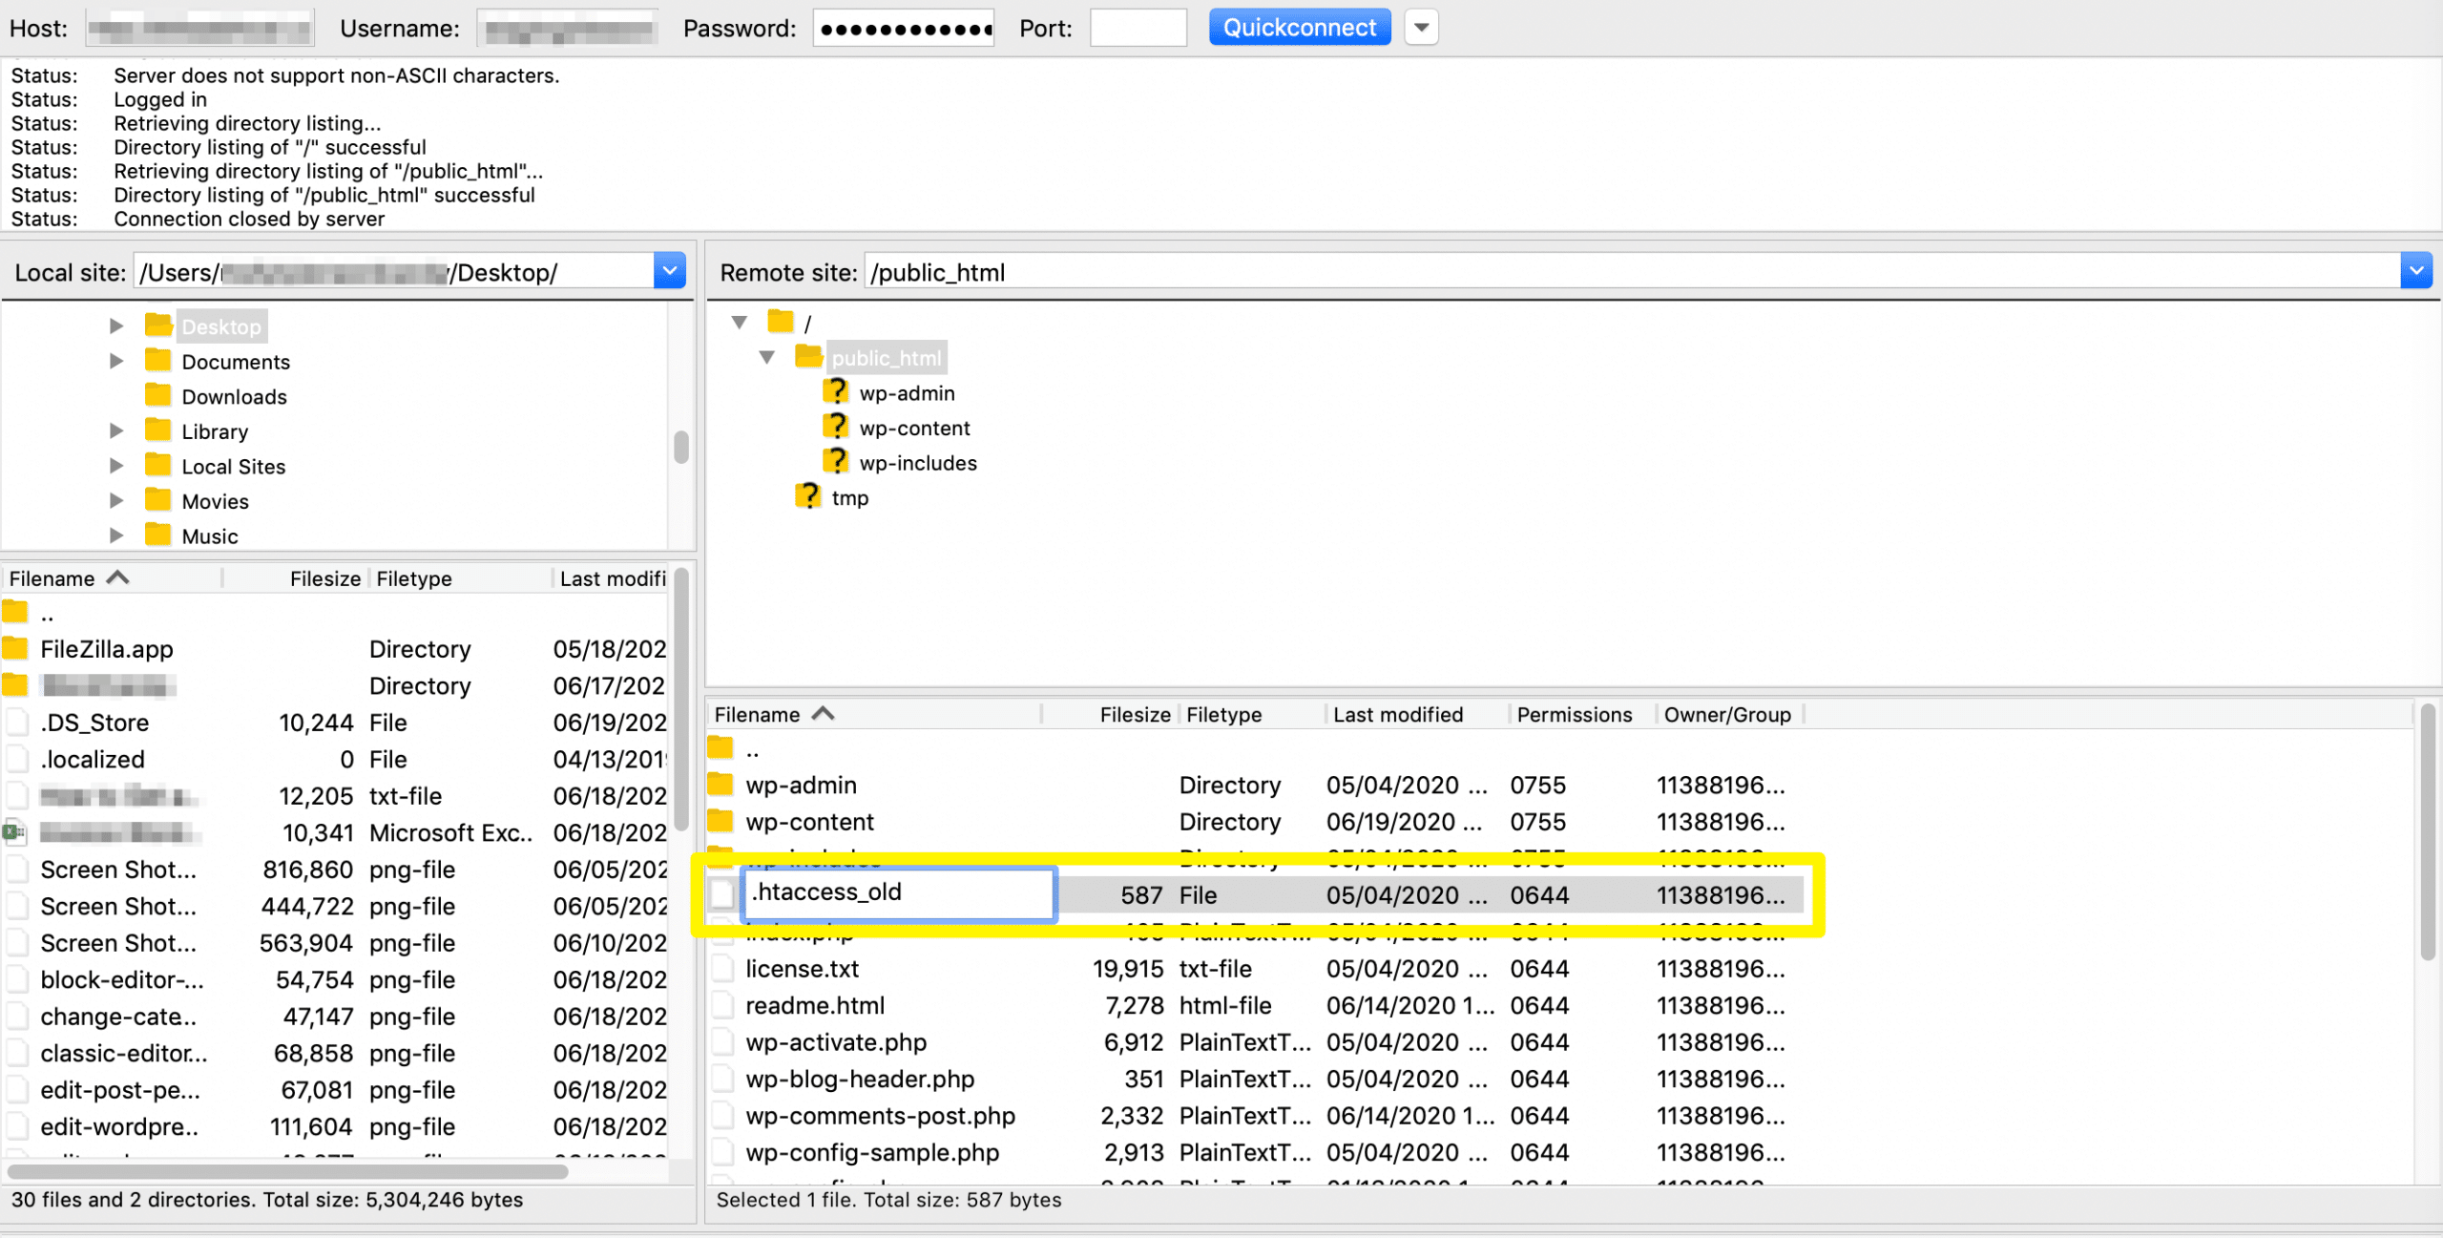Click the Port input field
Screen dimensions: 2443x1238
pos(1138,29)
